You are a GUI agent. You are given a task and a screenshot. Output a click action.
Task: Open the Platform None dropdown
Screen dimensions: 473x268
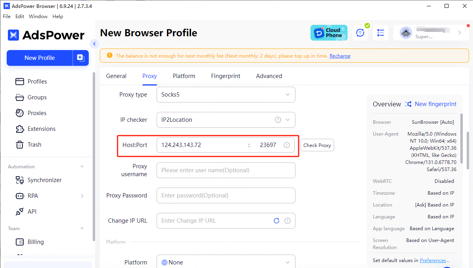pyautogui.click(x=226, y=262)
